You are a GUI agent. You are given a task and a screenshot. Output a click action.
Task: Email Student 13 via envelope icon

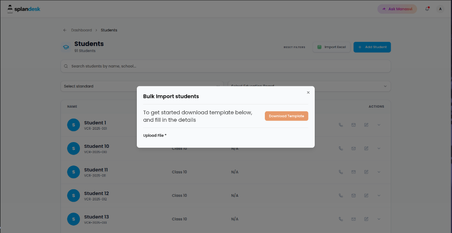pos(354,219)
